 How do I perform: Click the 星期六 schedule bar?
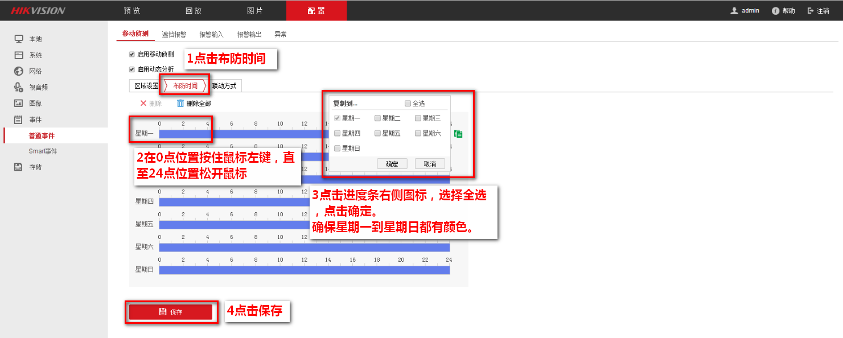point(305,247)
